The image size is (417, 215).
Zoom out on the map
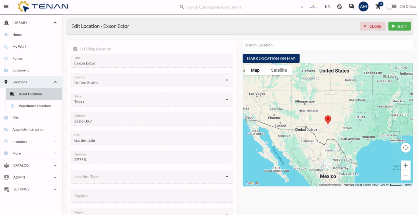(x=406, y=176)
